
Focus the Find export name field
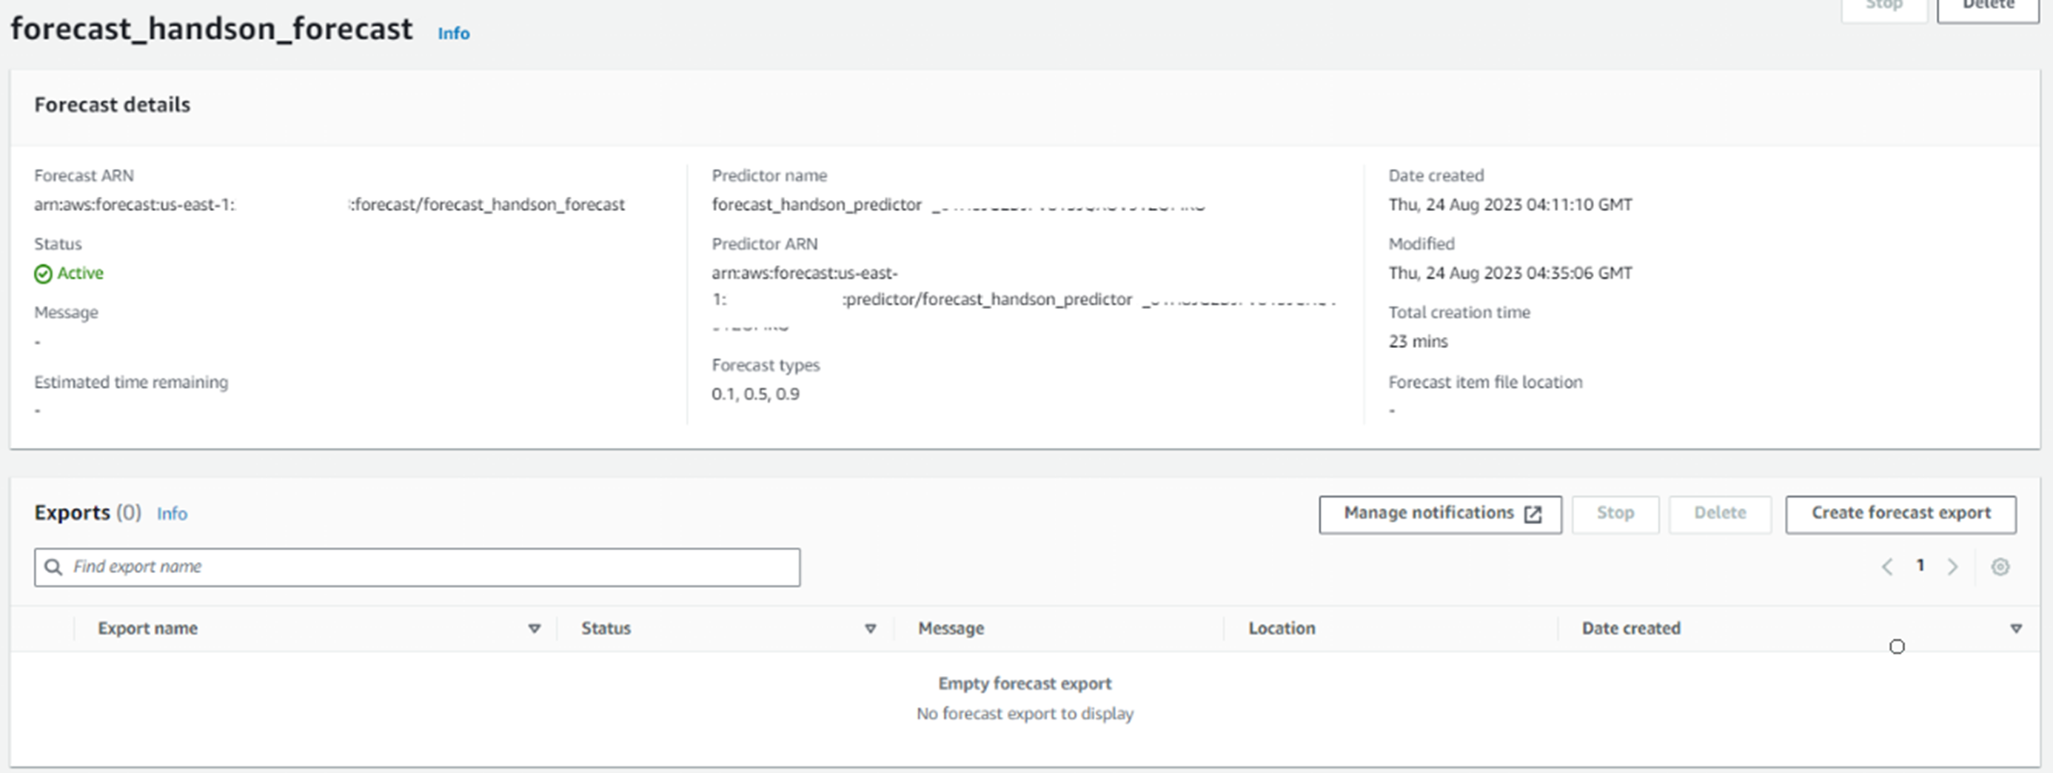coord(417,566)
